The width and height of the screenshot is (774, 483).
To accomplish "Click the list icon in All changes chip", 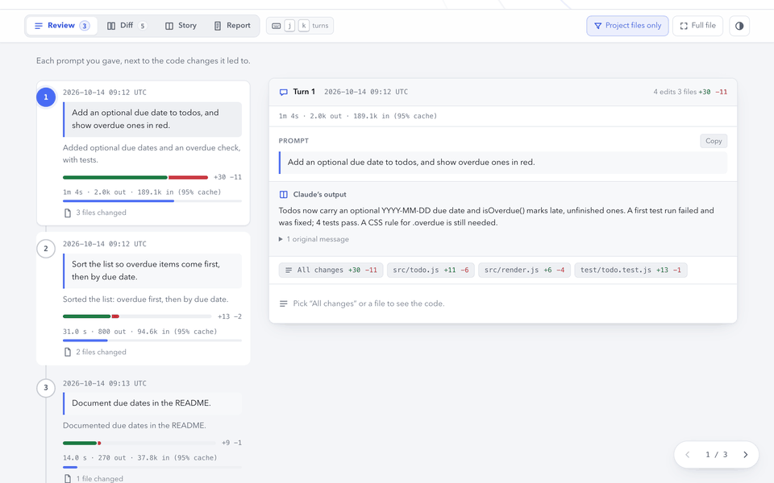I will point(289,270).
